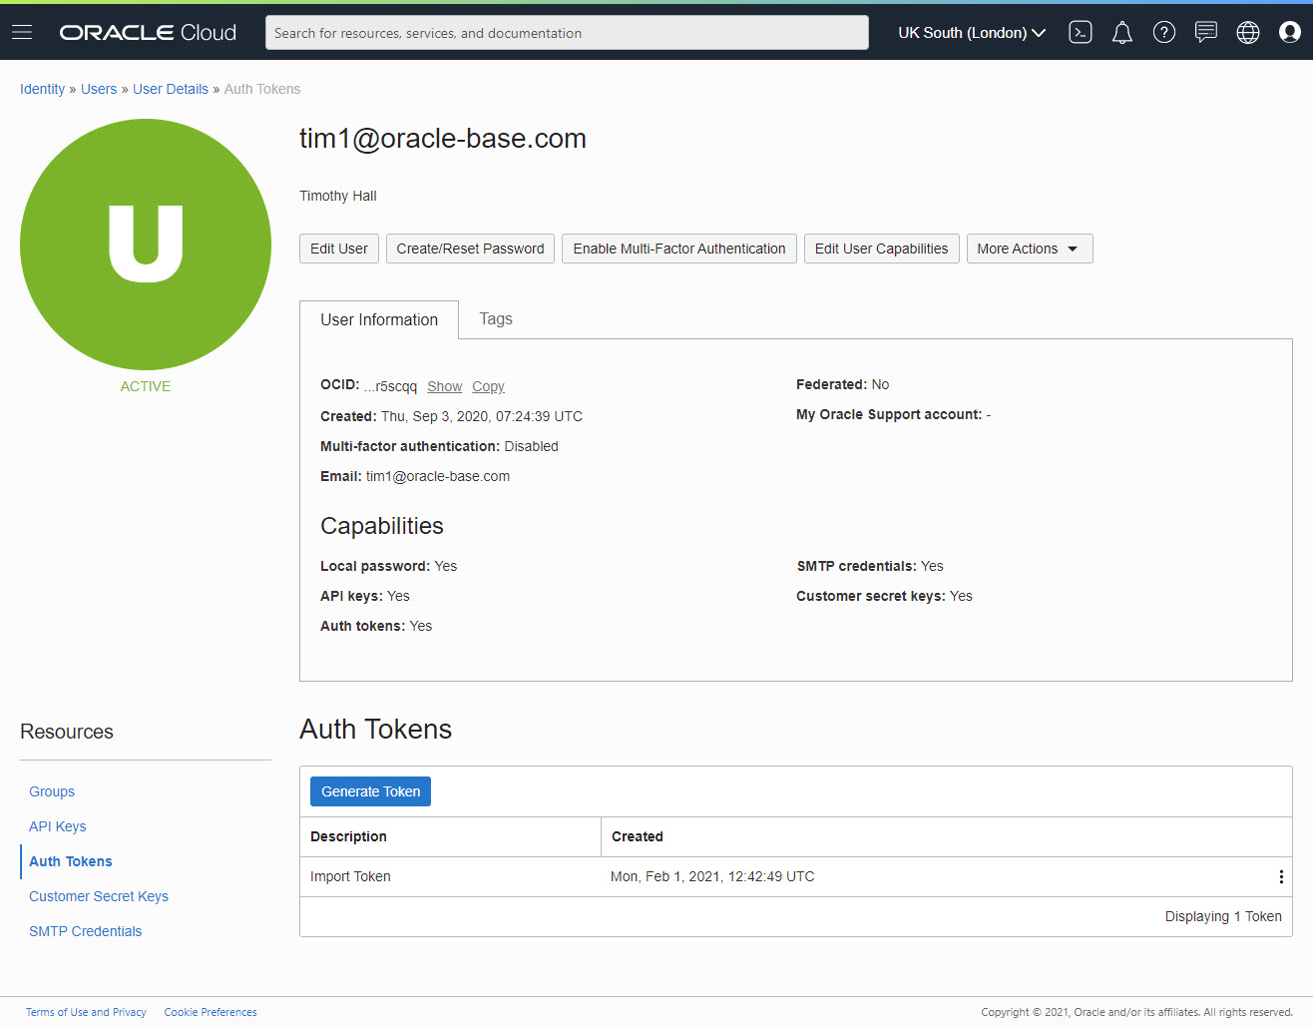Open the hamburger navigation menu
Screen dimensions: 1313x1026
[x=22, y=33]
